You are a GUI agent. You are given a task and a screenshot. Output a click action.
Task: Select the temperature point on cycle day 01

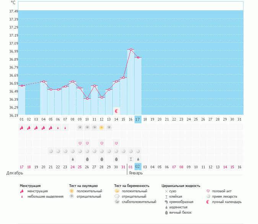22,86
